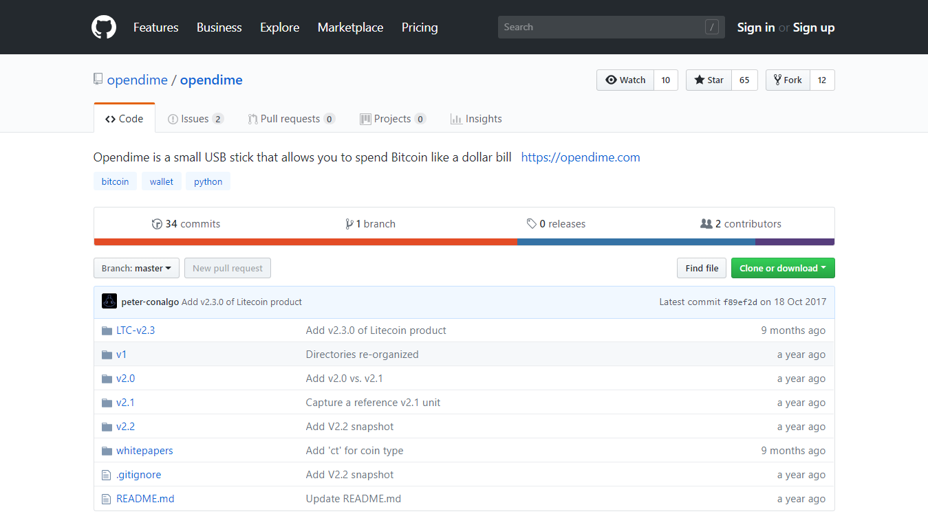
Task: Select the bitcoin topic tag
Action: (115, 181)
